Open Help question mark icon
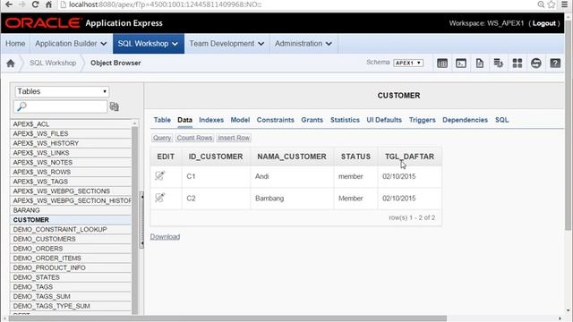573x322 pixels. tap(555, 64)
